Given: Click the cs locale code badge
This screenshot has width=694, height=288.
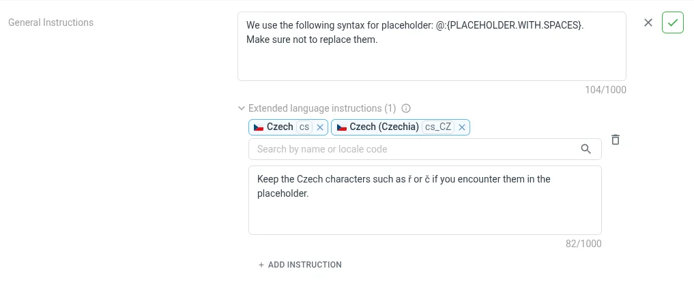Looking at the screenshot, I should pyautogui.click(x=304, y=127).
